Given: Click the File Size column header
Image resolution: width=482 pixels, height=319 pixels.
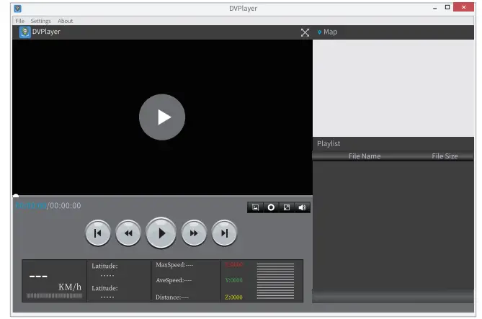Looking at the screenshot, I should [445, 156].
